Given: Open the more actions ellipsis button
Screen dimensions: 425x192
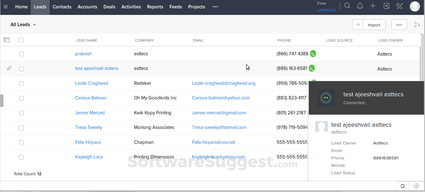Looking at the screenshot, I should point(399,24).
